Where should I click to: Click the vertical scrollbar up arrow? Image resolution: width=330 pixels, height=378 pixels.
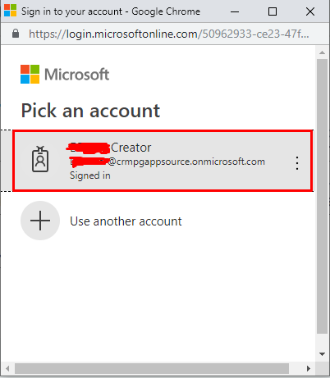click(323, 52)
